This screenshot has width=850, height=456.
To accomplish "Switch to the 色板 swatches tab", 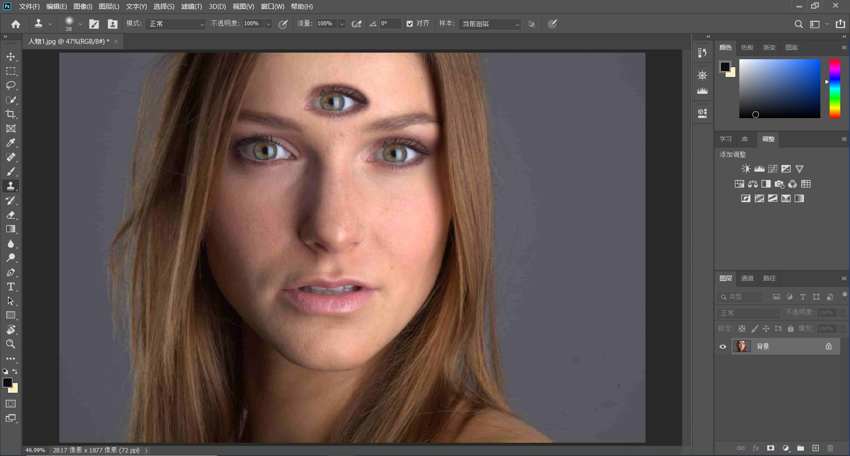I will tap(747, 47).
